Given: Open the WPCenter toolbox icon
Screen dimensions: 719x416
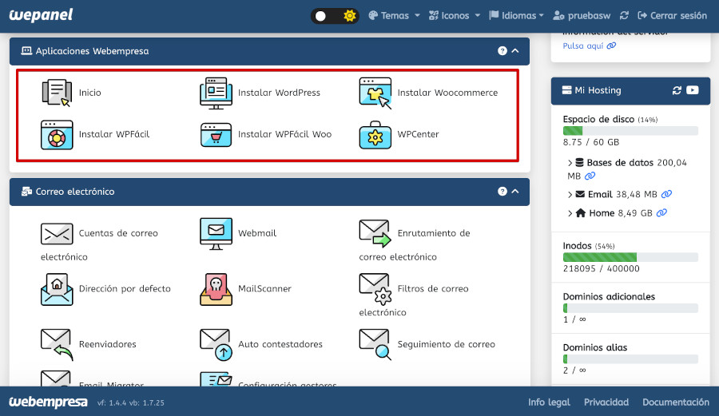Looking at the screenshot, I should 375,135.
